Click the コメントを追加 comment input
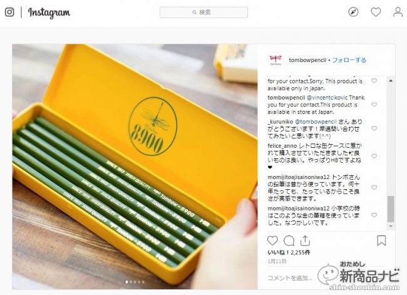Image resolution: width=407 pixels, height=295 pixels. click(x=290, y=278)
